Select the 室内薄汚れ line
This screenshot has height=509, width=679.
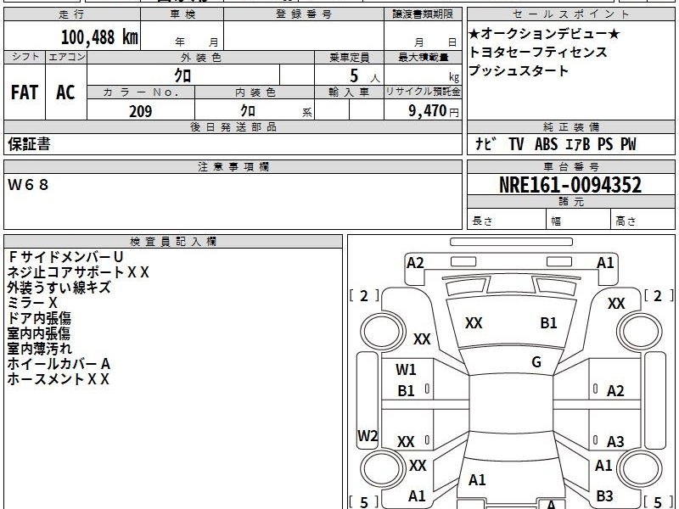point(39,349)
